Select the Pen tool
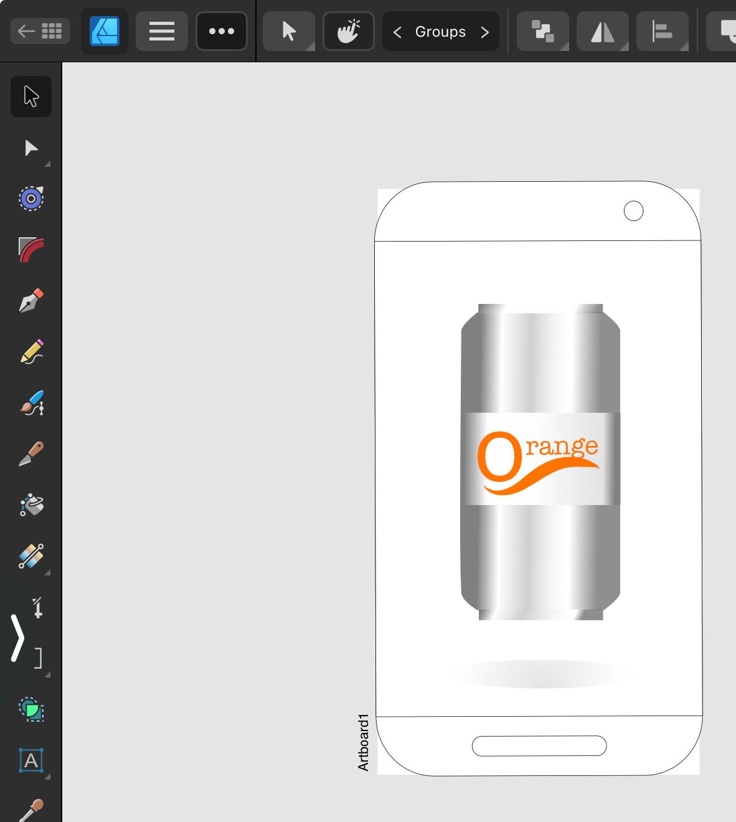 [x=31, y=301]
